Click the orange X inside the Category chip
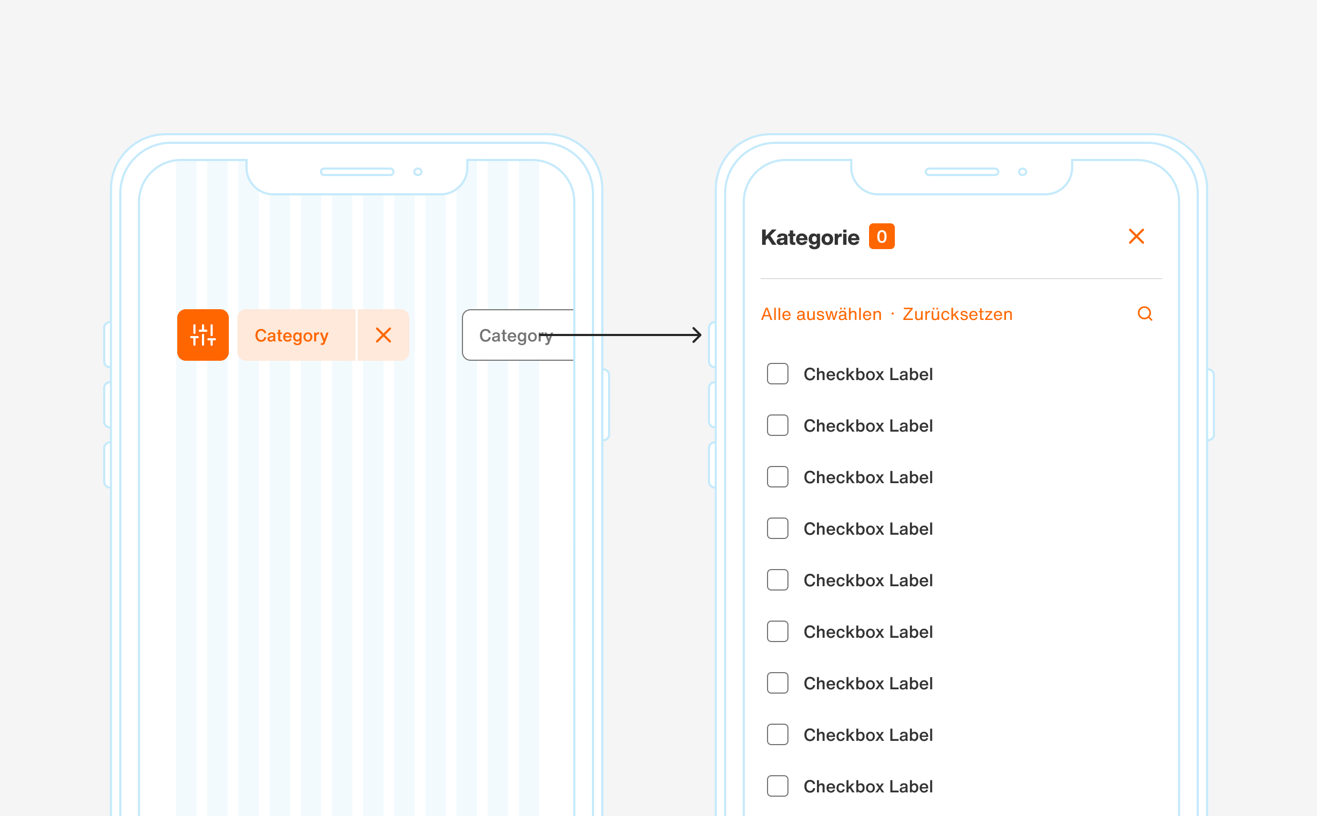 [383, 334]
